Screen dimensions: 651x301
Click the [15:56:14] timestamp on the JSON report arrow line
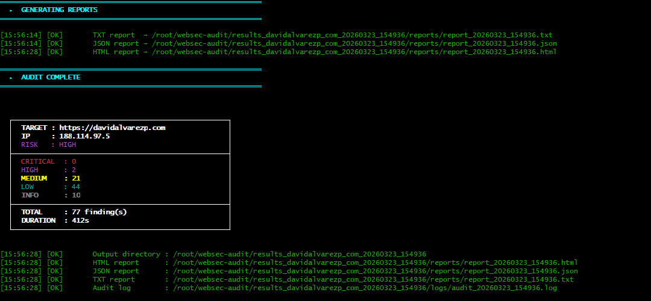tap(21, 43)
